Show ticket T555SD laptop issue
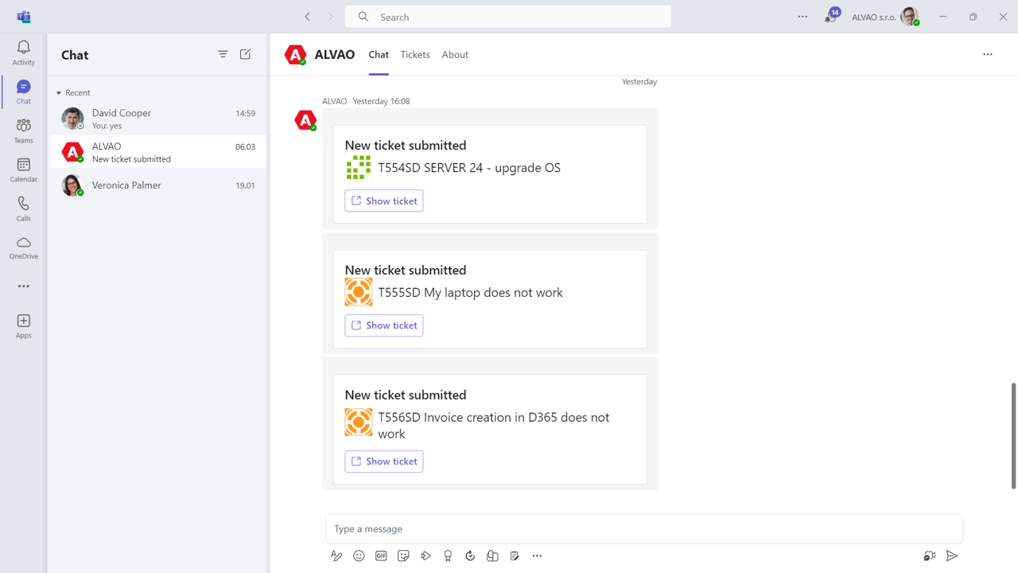Viewport: 1018px width, 573px height. 383,325
